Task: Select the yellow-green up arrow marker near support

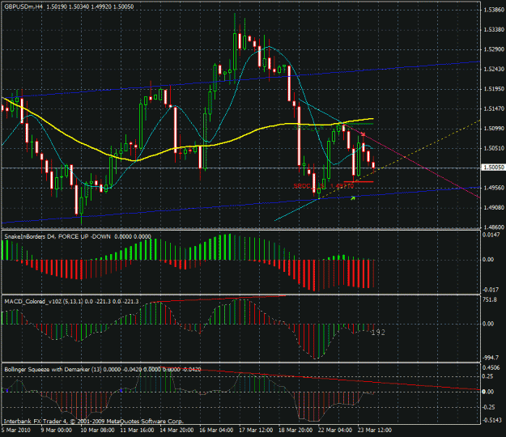Action: pos(353,197)
